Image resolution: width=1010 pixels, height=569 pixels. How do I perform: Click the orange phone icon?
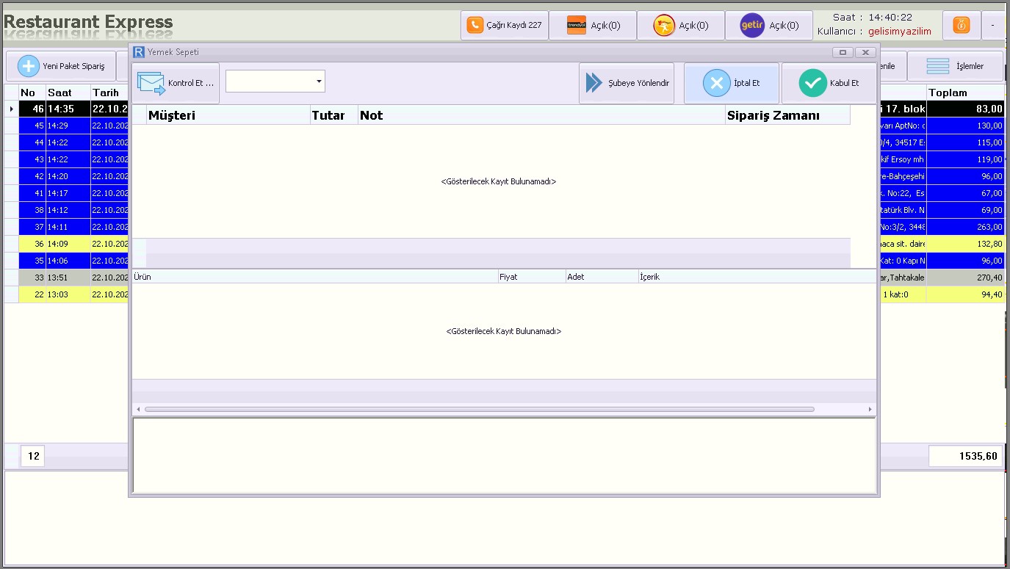click(475, 25)
